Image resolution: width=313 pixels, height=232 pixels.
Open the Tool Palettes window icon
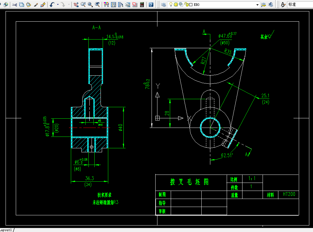(121, 5)
